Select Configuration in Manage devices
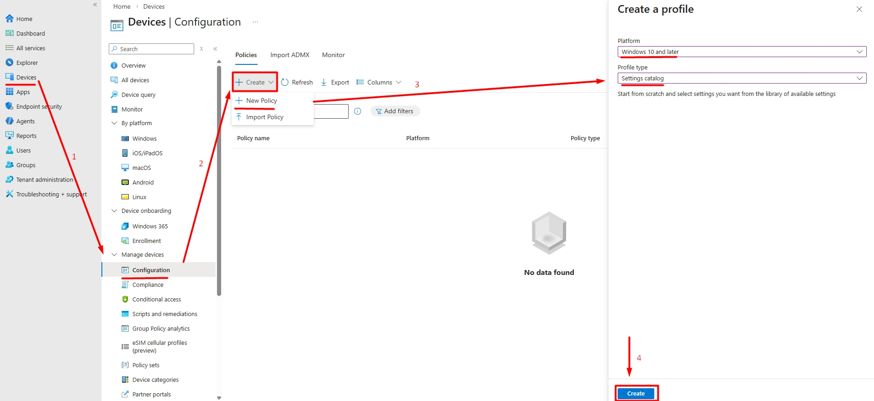The width and height of the screenshot is (874, 401). 159,270
